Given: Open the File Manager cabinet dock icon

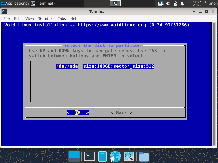Looking at the screenshot, I should [x=102, y=156].
